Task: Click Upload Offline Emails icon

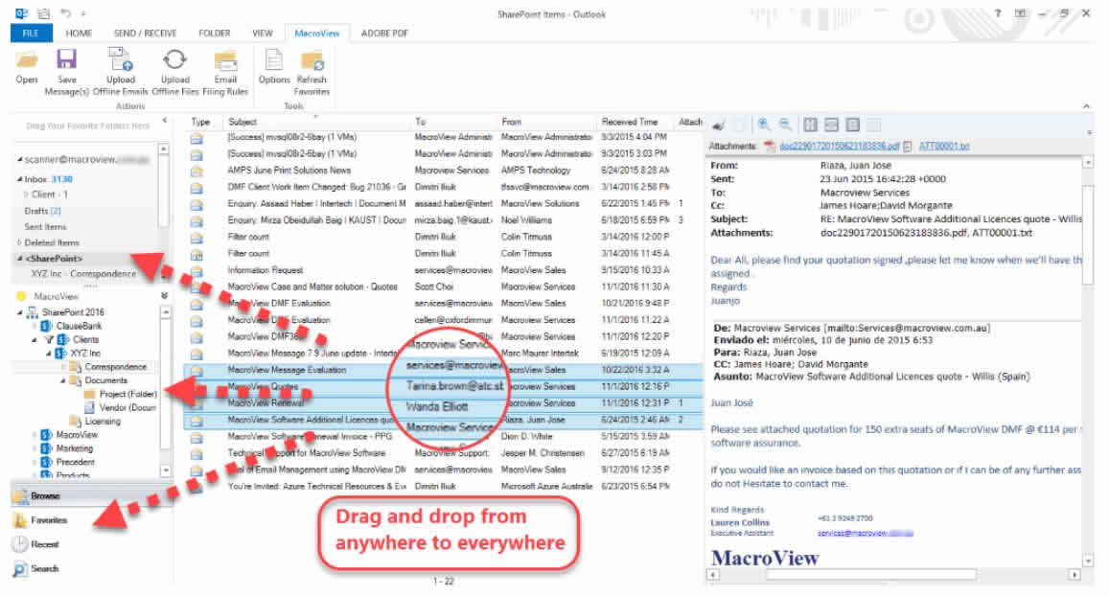Action: [x=121, y=60]
